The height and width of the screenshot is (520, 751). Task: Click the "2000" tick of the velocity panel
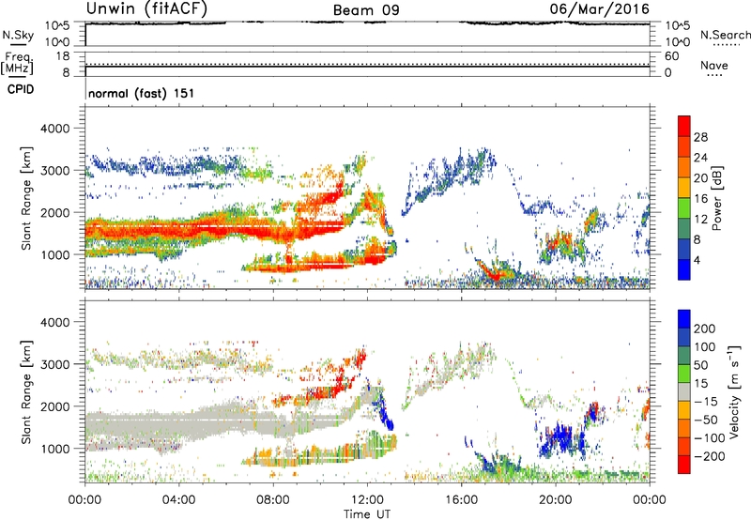tap(55, 406)
